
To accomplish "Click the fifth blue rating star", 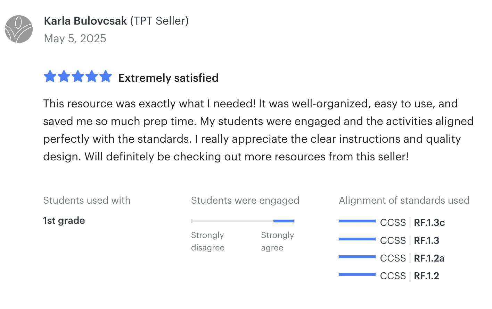I will [x=106, y=76].
